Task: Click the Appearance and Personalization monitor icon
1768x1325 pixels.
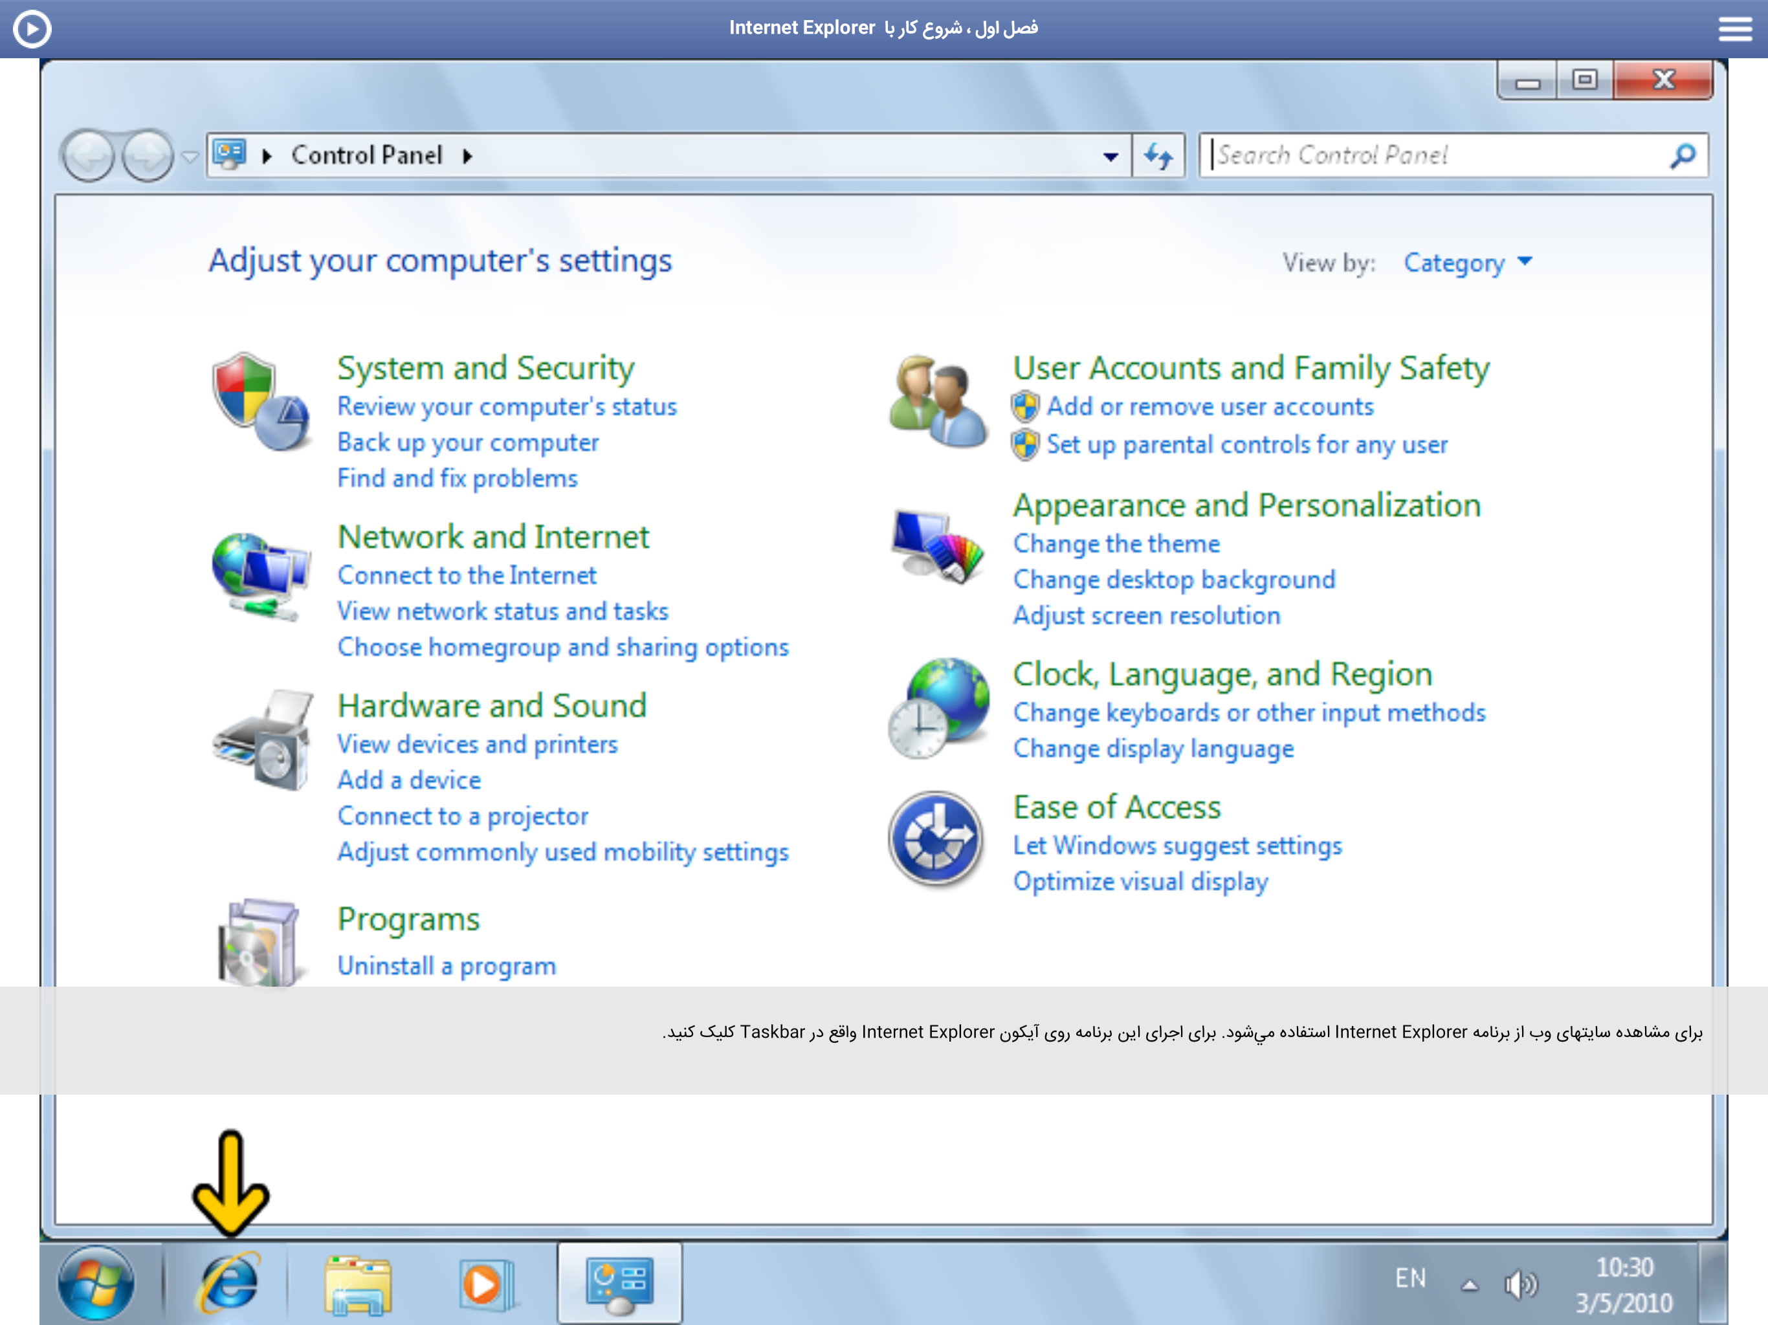Action: [x=938, y=546]
